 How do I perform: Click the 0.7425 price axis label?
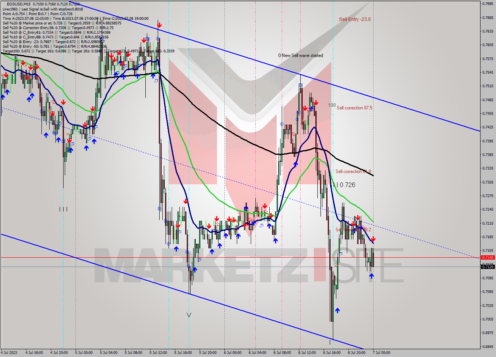(x=487, y=127)
